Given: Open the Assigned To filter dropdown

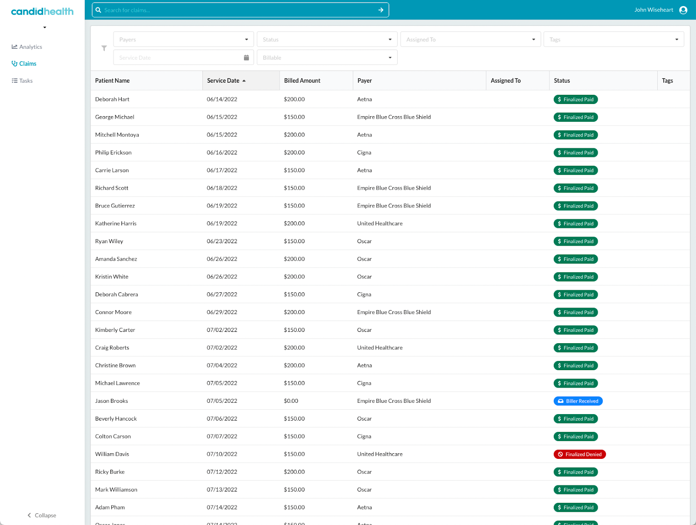Looking at the screenshot, I should click(x=471, y=39).
